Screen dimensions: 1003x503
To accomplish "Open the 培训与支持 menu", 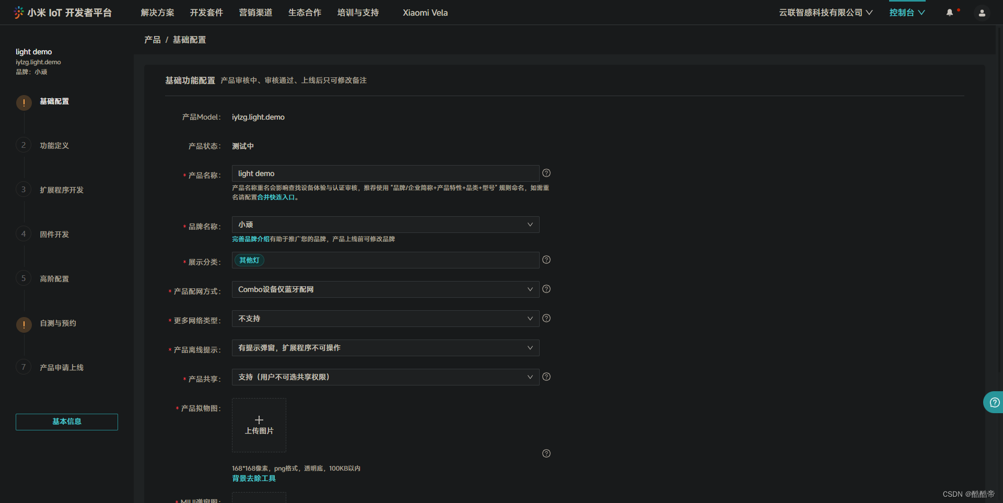I will coord(358,13).
